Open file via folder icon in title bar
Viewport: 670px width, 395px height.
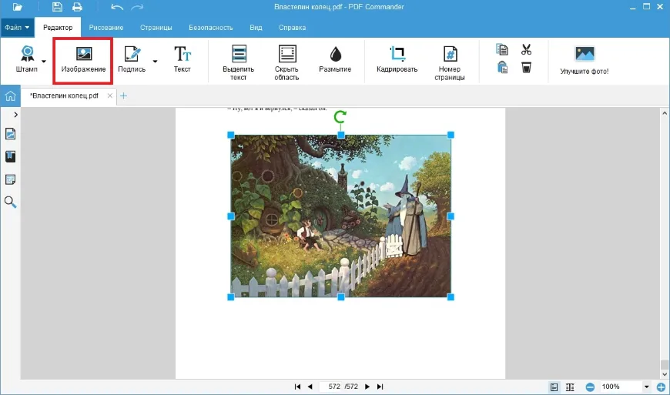point(17,7)
